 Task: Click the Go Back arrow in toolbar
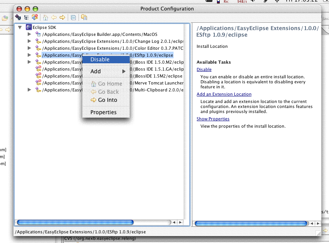coord(54,17)
